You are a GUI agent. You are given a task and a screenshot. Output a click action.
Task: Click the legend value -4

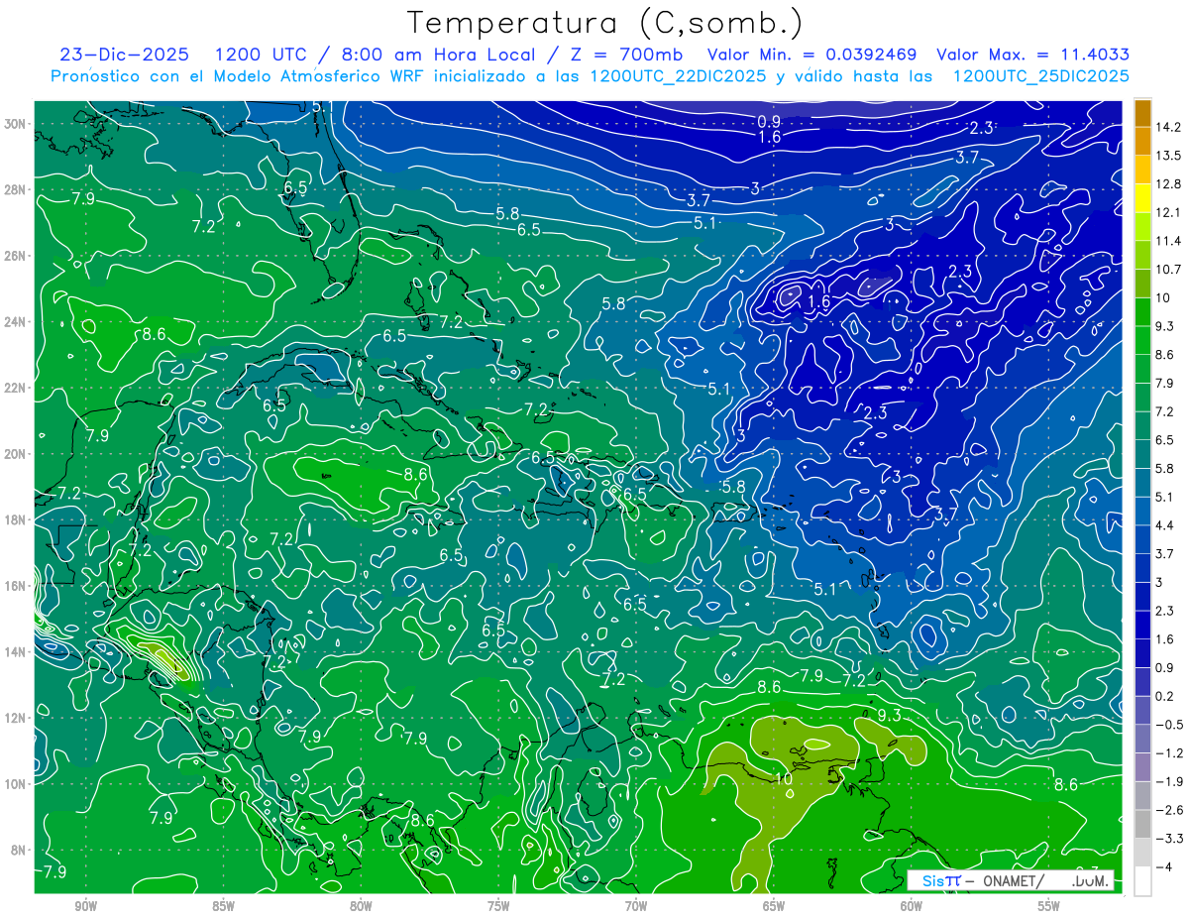pos(1164,866)
